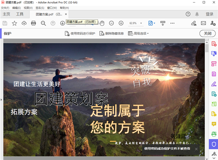This screenshot has width=218, height=160.
Task: Open the find text magnifier icon
Action: click(x=43, y=23)
